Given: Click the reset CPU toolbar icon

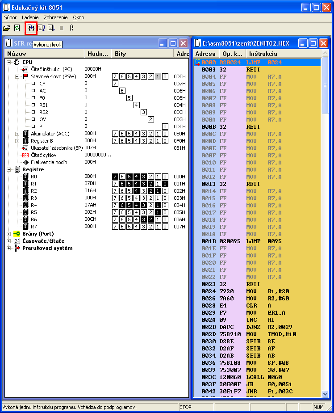Looking at the screenshot, I should pos(71,28).
